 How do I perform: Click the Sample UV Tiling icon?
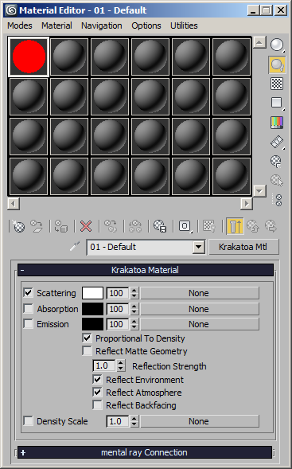coord(277,103)
